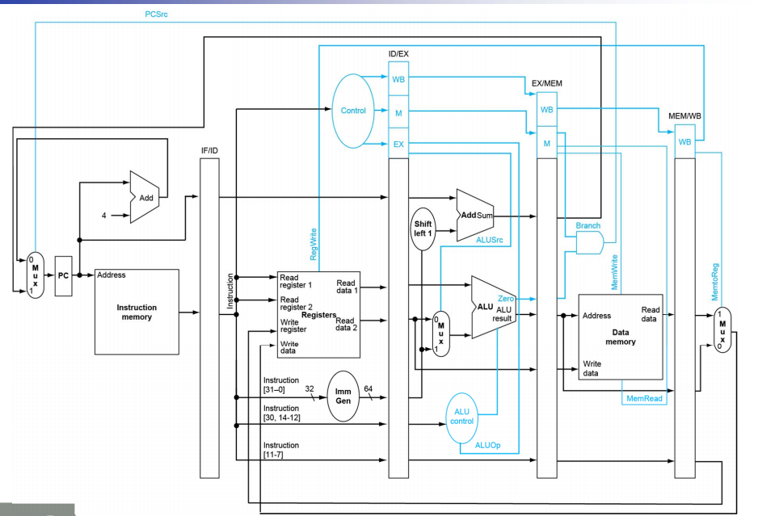This screenshot has height=516, width=758.
Task: Click the ALU control oval
Action: [461, 417]
